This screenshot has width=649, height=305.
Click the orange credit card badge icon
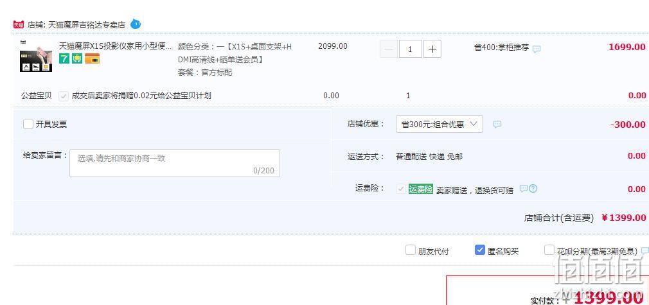pos(92,59)
